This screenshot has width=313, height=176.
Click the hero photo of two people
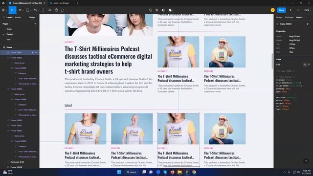pos(109,25)
